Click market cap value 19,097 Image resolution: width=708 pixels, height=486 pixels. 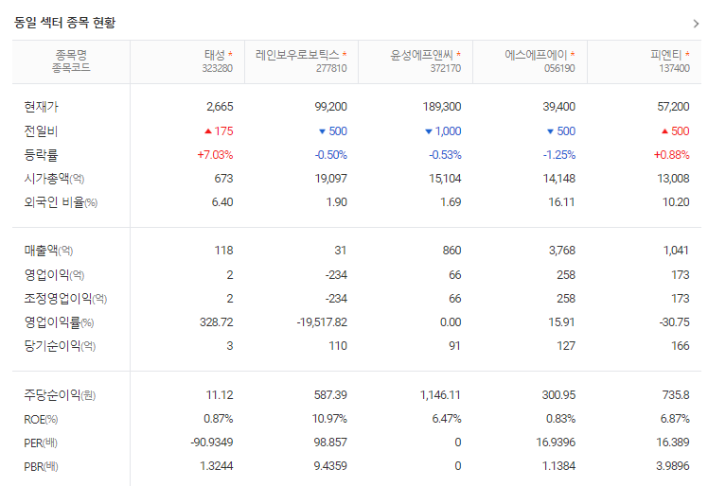point(331,179)
